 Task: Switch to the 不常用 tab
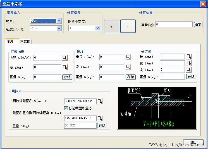(x=25, y=42)
